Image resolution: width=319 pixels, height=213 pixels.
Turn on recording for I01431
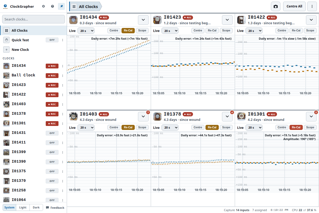(x=52, y=133)
